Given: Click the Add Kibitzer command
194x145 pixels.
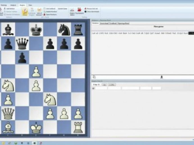Looking at the screenshot, I should click(9, 9).
